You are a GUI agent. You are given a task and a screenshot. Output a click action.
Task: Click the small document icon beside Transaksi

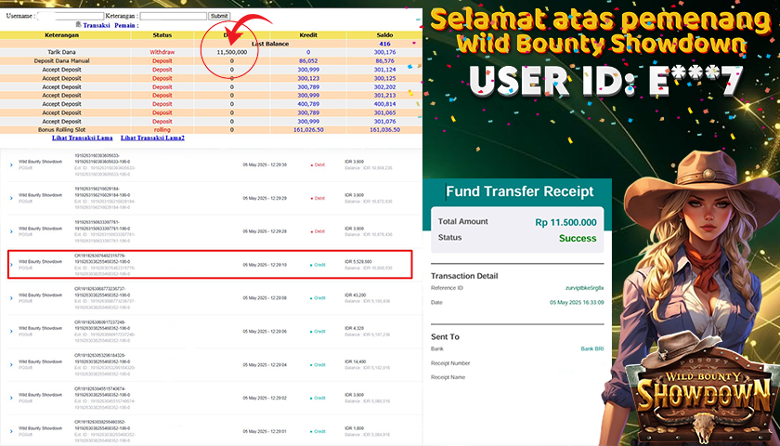tap(78, 24)
